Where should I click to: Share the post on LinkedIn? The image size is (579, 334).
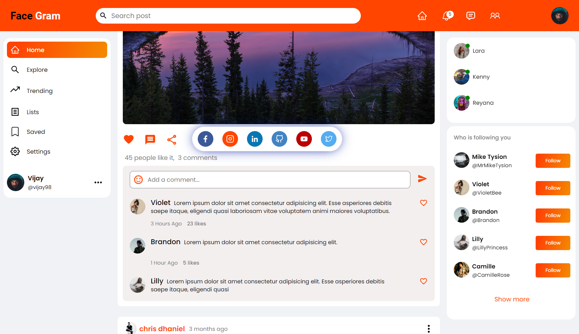(x=255, y=139)
